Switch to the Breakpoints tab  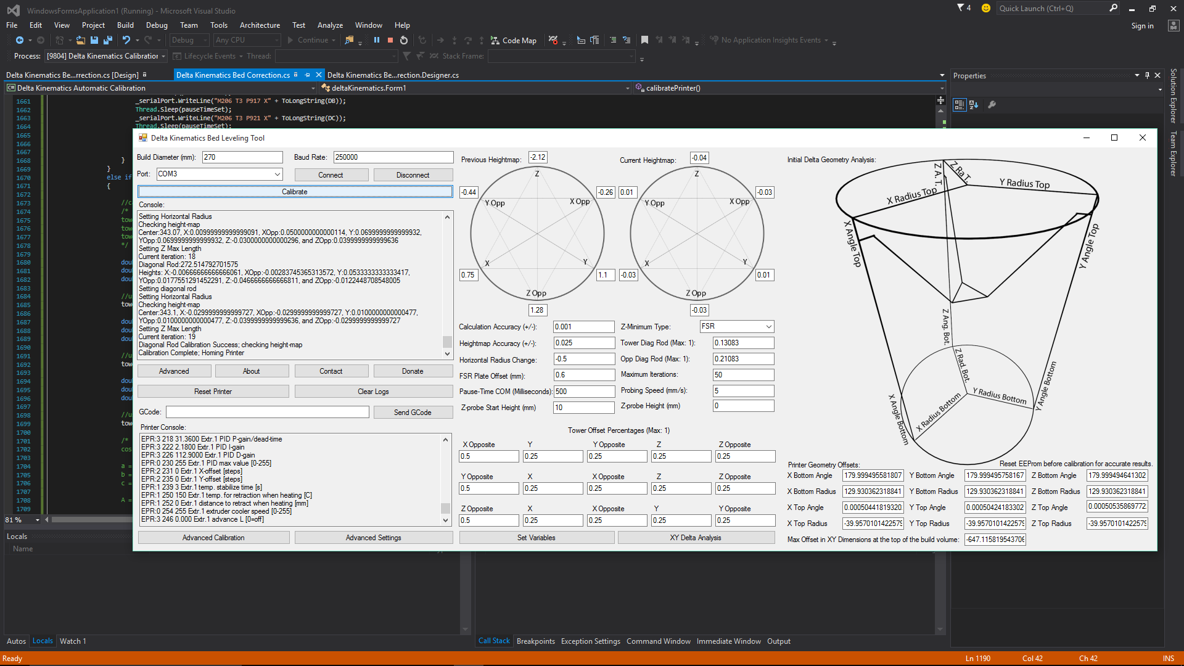pyautogui.click(x=535, y=641)
